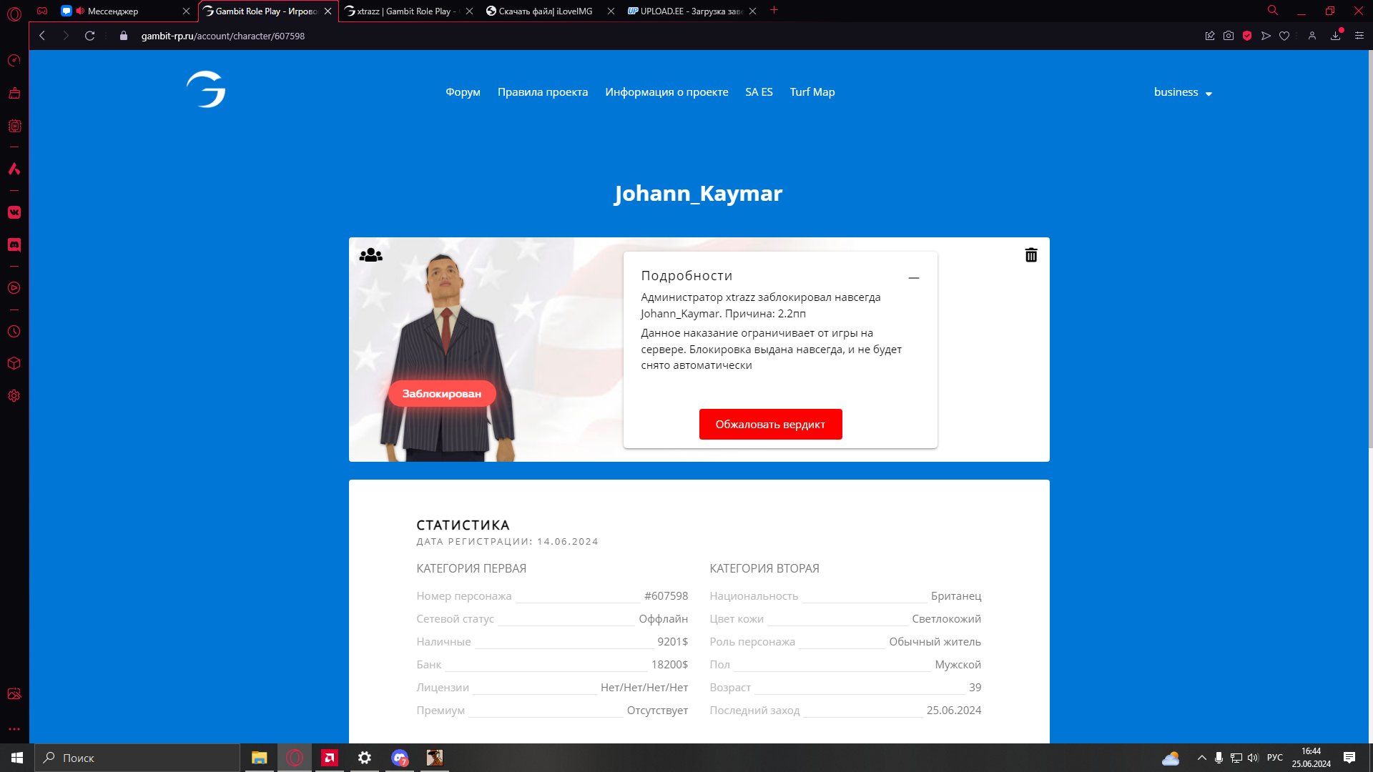Click the ad blocker shield icon
The height and width of the screenshot is (772, 1373).
pyautogui.click(x=1247, y=36)
